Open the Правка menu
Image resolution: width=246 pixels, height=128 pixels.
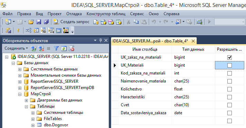(x=24, y=14)
